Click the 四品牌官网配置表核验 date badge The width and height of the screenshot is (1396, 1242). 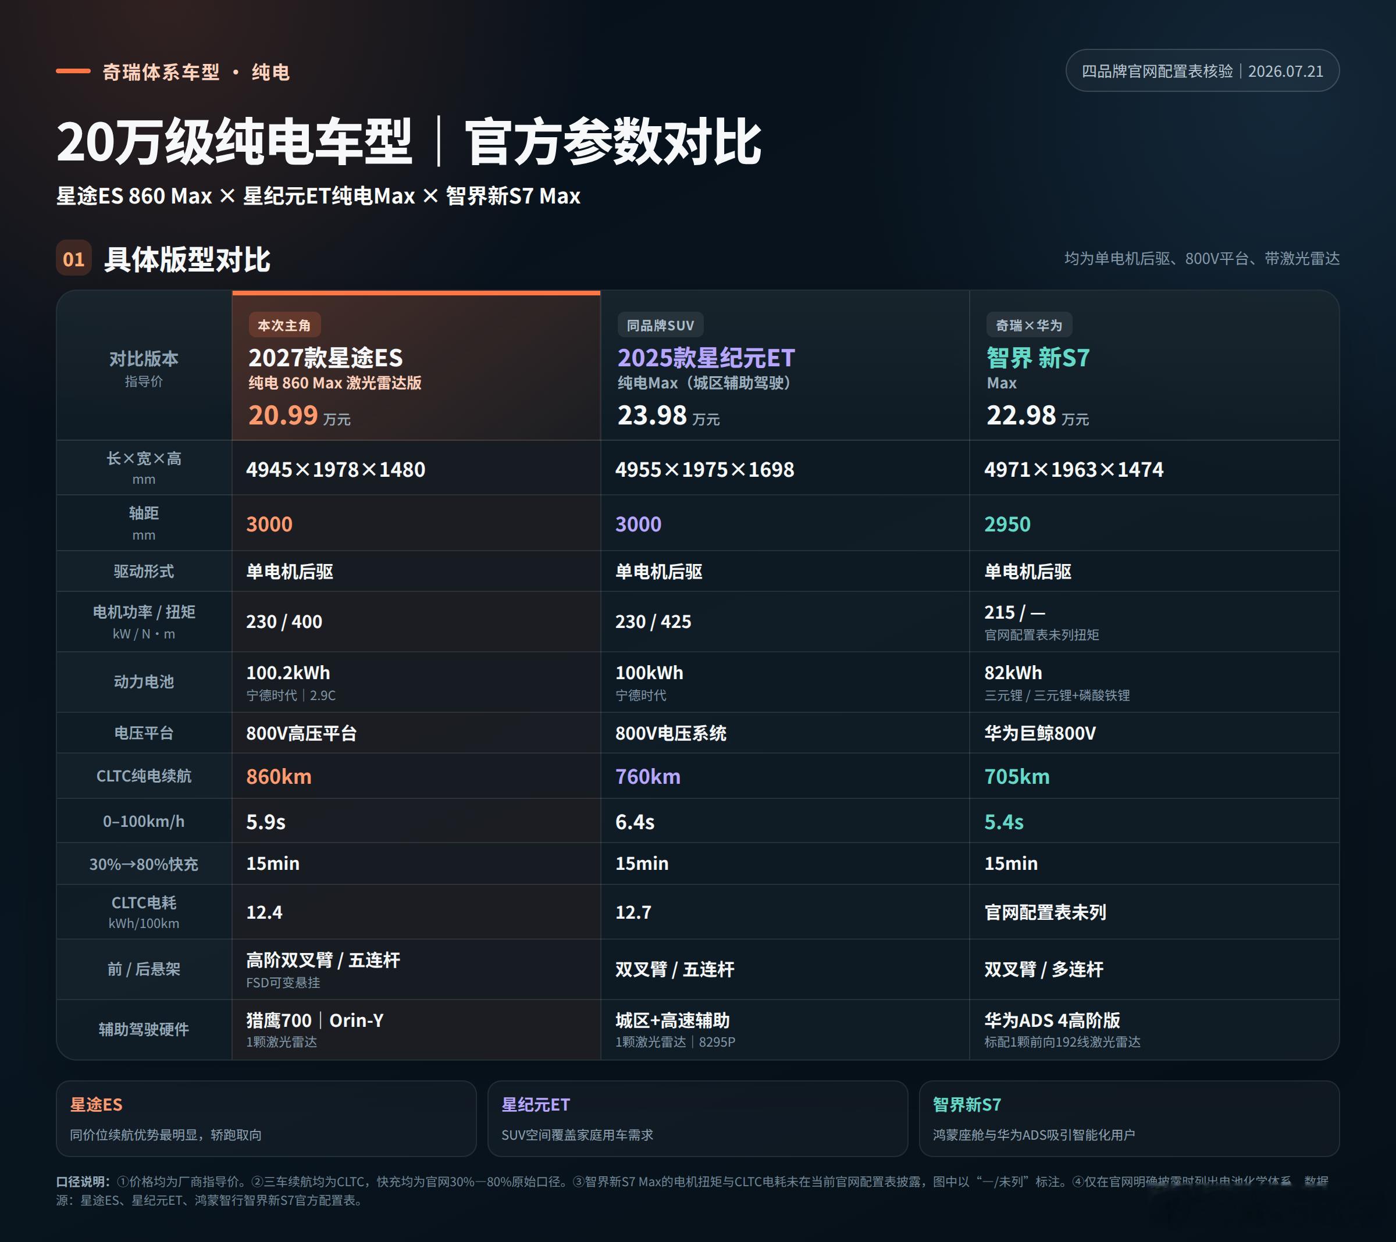pyautogui.click(x=1202, y=71)
